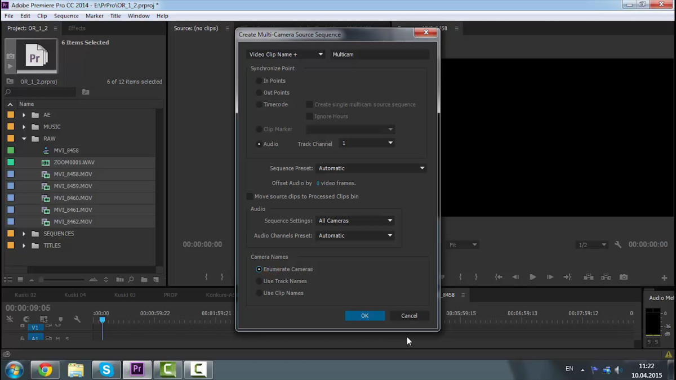
Task: Expand the SEQUENCES bin
Action: 24,234
